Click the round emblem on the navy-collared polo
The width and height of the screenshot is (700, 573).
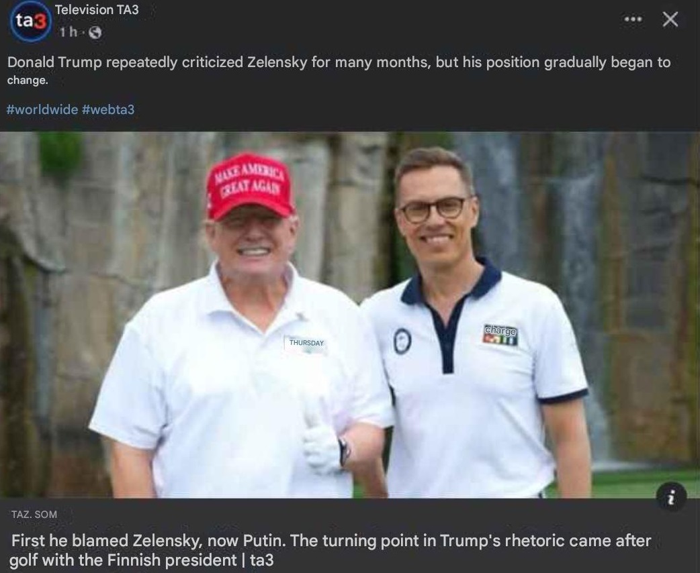click(402, 341)
